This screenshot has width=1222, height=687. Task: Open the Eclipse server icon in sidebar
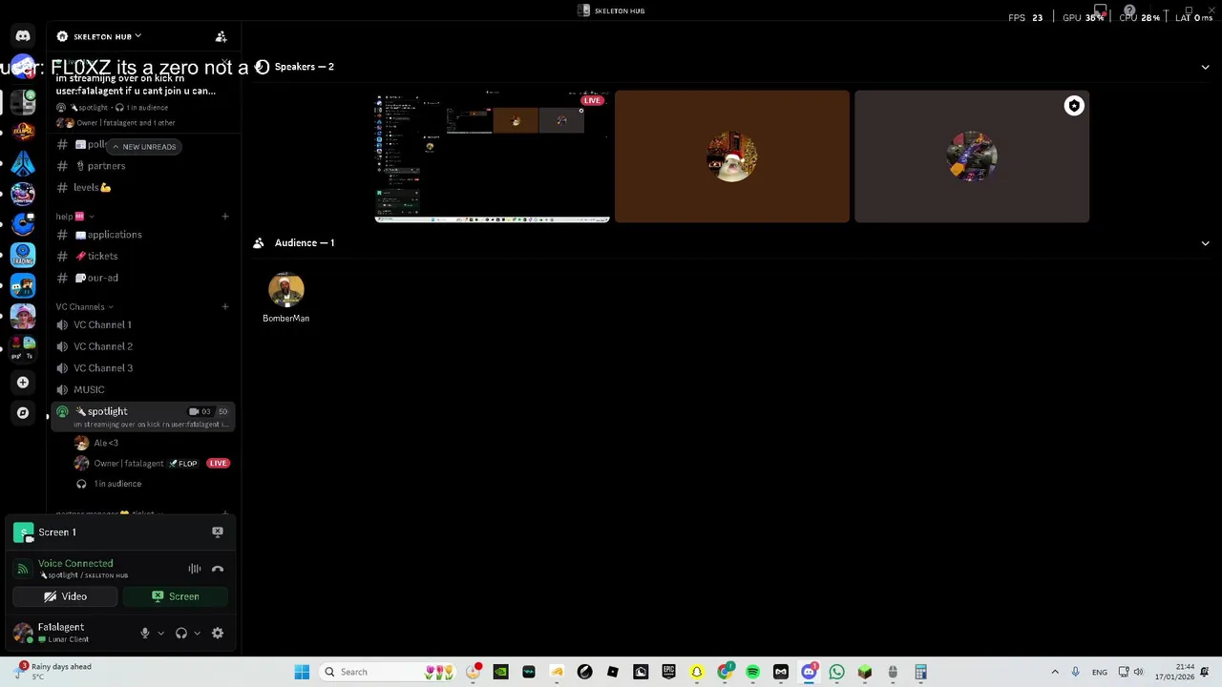point(23,131)
